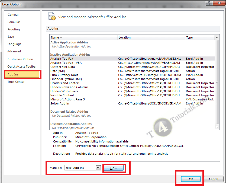The height and width of the screenshot is (187, 226).
Task: Click the Go... button
Action: (x=114, y=168)
